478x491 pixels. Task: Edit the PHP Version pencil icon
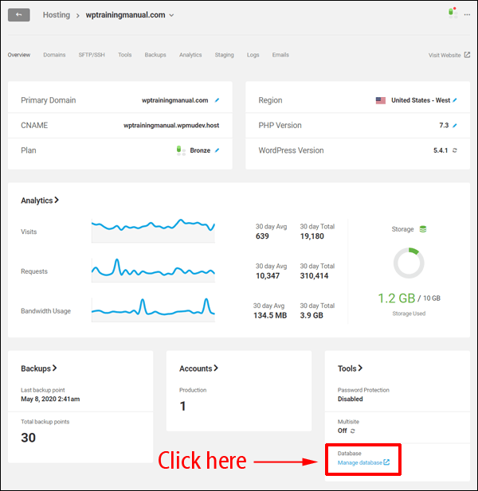tap(455, 125)
